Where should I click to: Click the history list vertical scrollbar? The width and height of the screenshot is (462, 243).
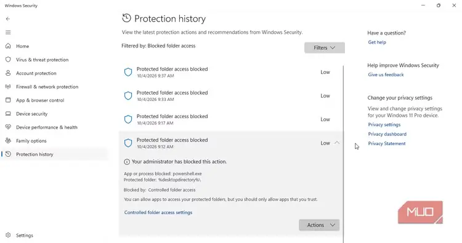coord(344,153)
